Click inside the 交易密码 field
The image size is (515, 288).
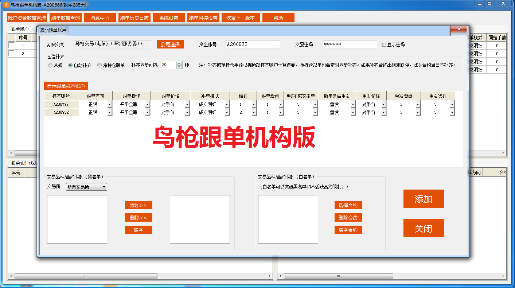350,44
